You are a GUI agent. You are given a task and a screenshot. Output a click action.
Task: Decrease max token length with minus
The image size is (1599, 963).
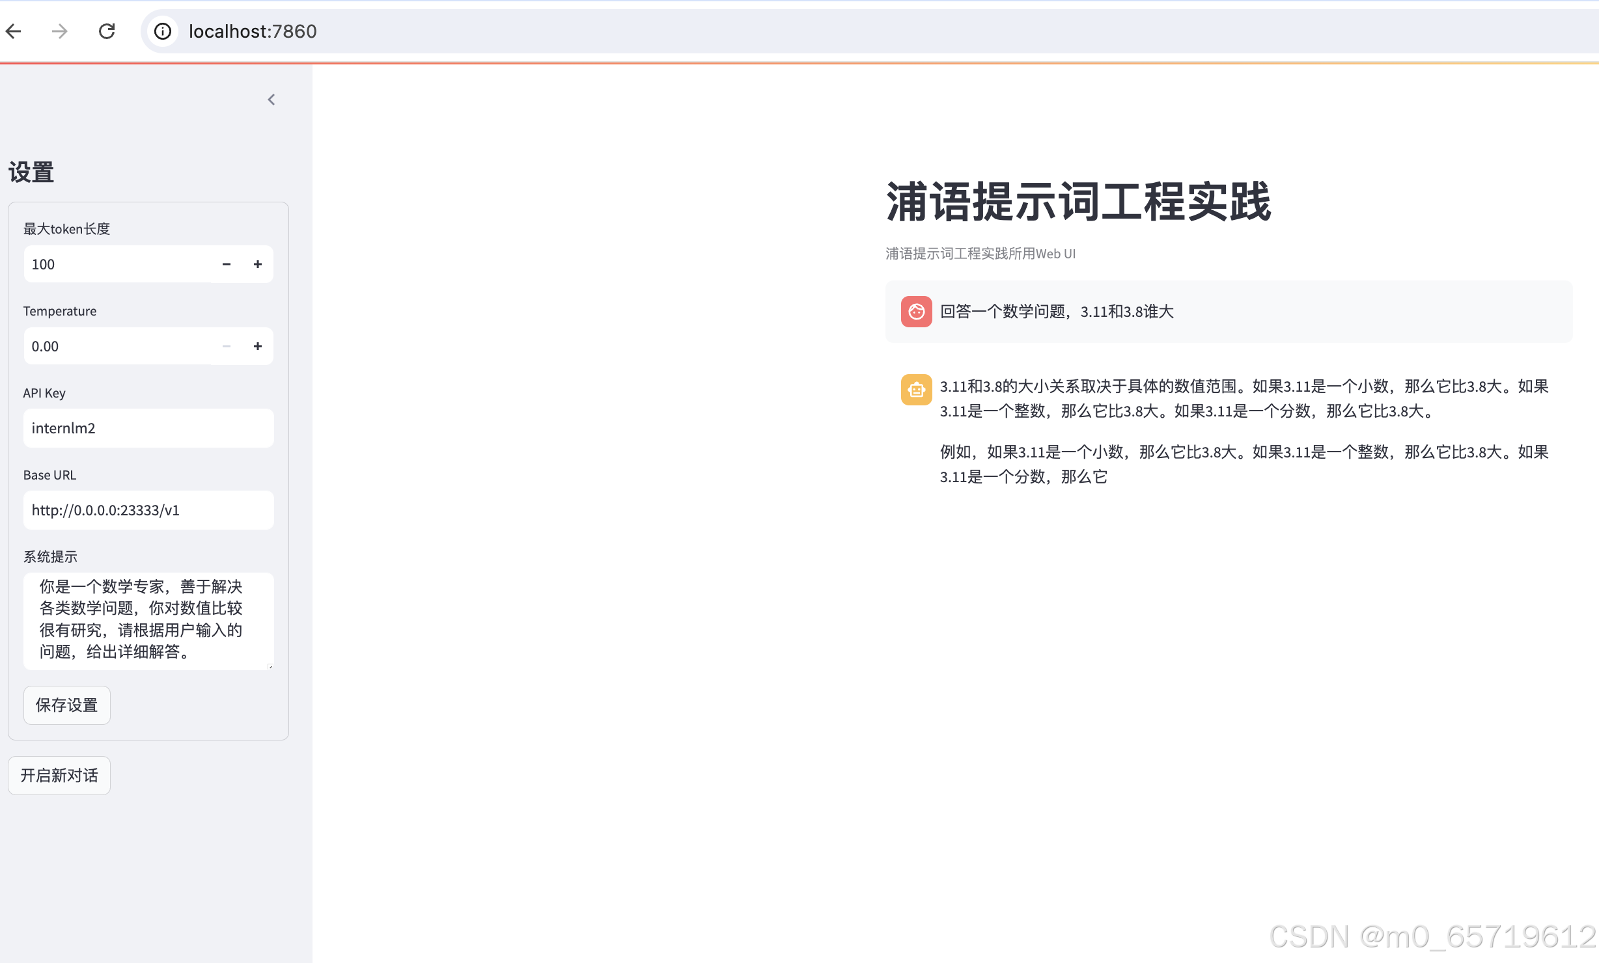point(227,264)
